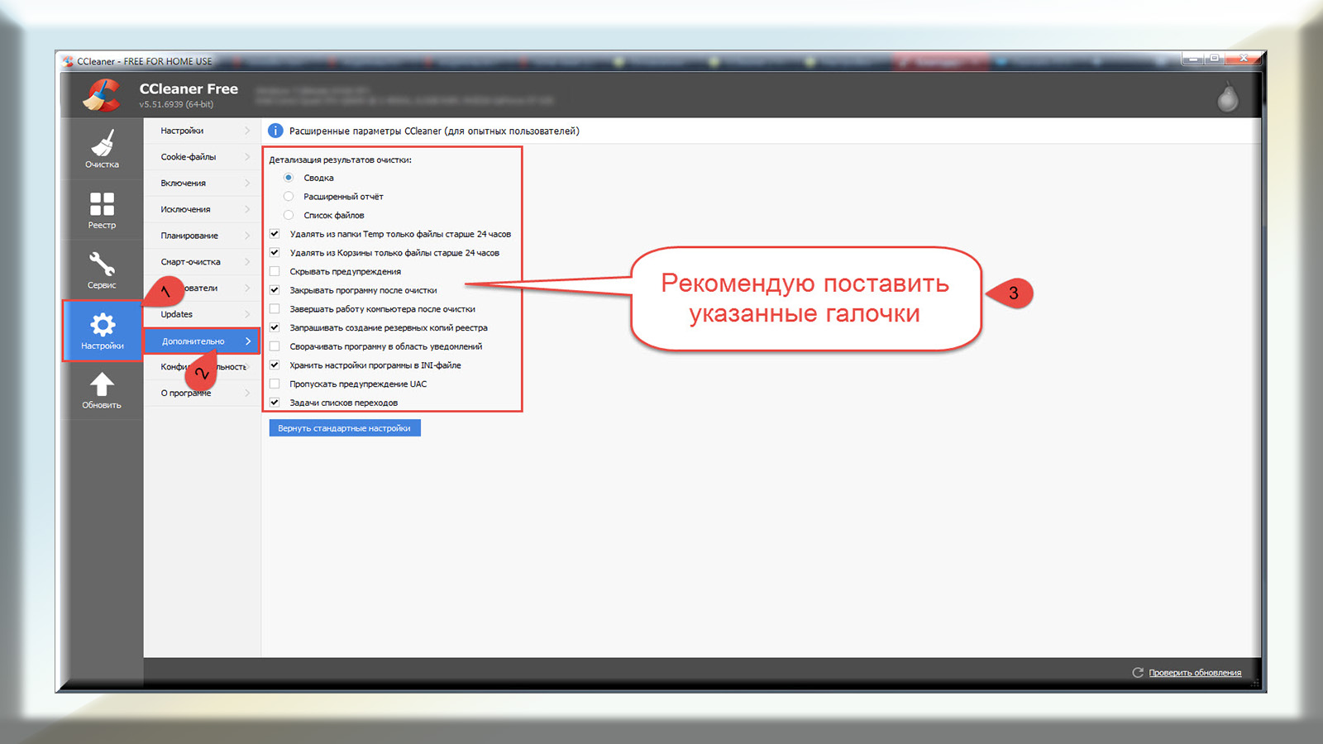Click the CCleaner window icon in title bar
This screenshot has width=1323, height=744.
coord(68,61)
